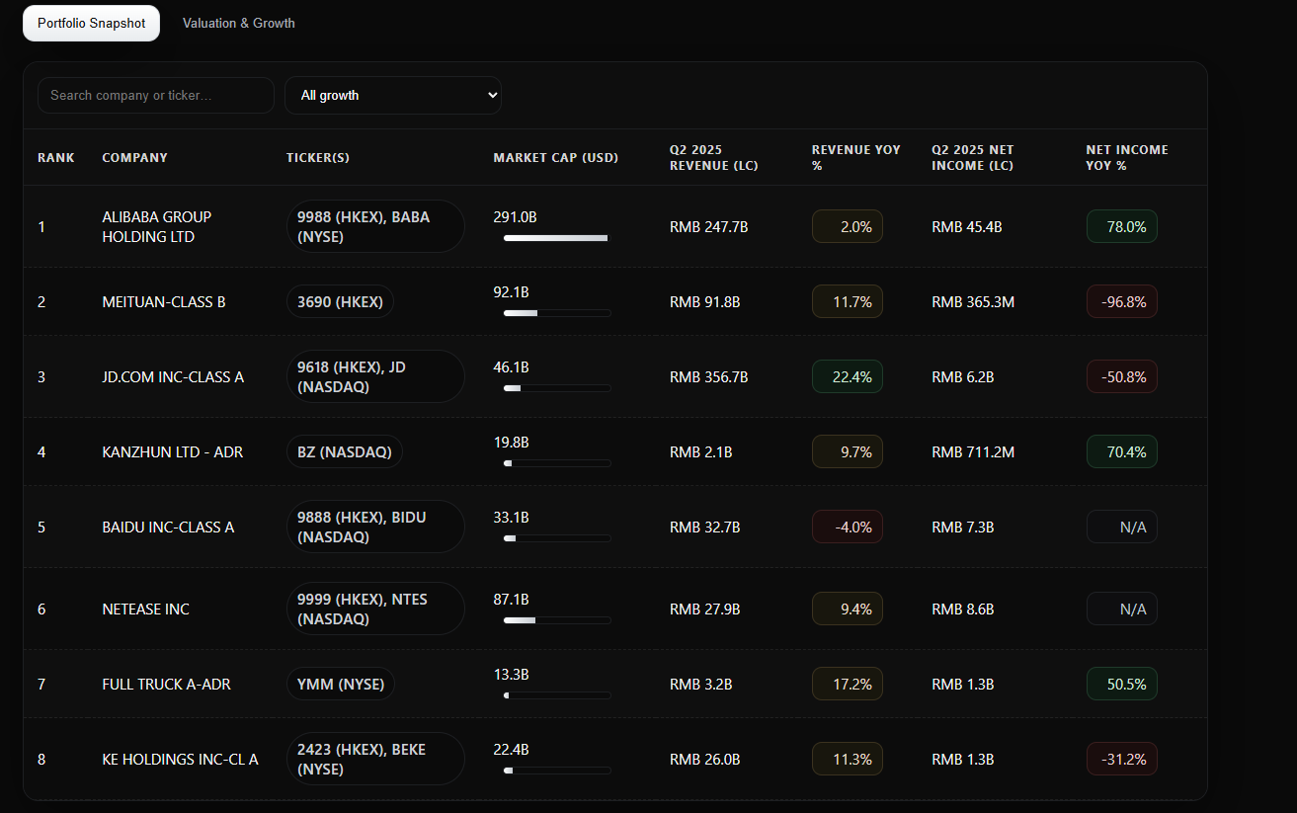
Task: Click the -96.8% net income YoY badge
Action: pos(1122,302)
